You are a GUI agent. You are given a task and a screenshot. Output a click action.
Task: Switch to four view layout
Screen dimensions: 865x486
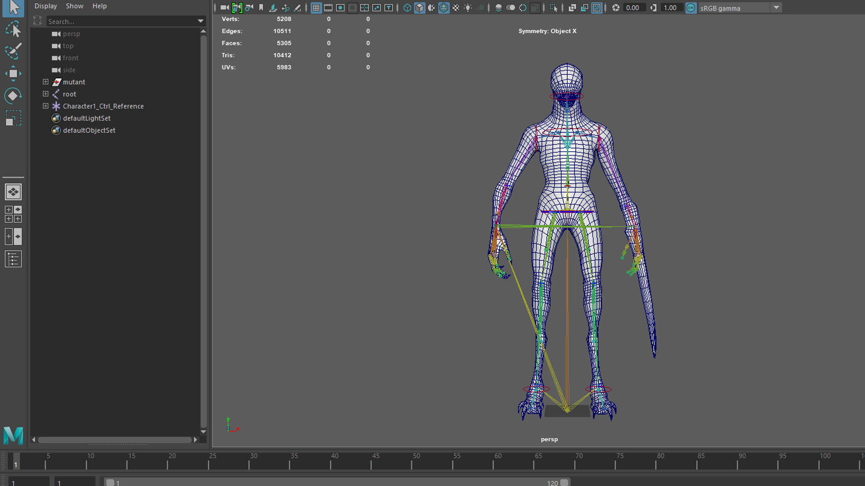13,214
